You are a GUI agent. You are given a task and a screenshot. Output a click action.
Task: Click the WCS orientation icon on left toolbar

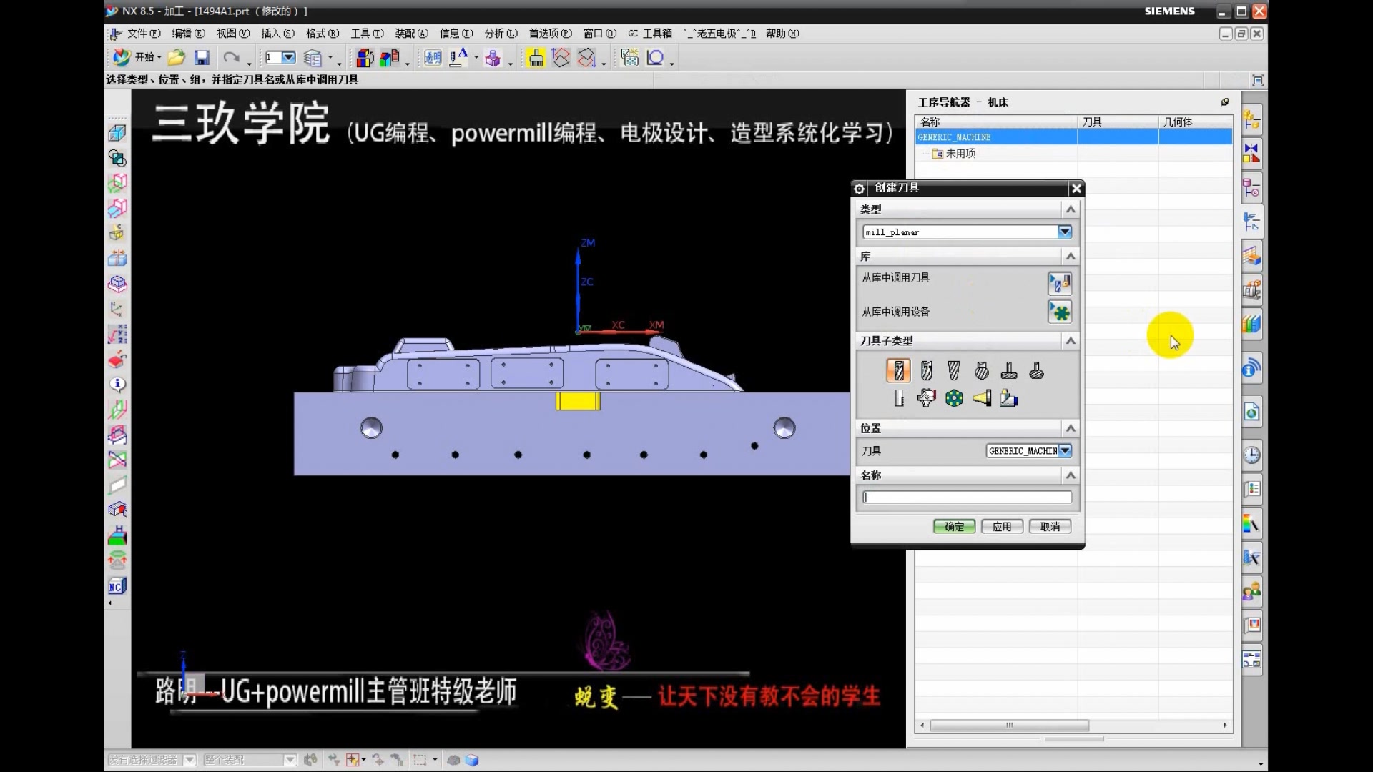pyautogui.click(x=117, y=310)
